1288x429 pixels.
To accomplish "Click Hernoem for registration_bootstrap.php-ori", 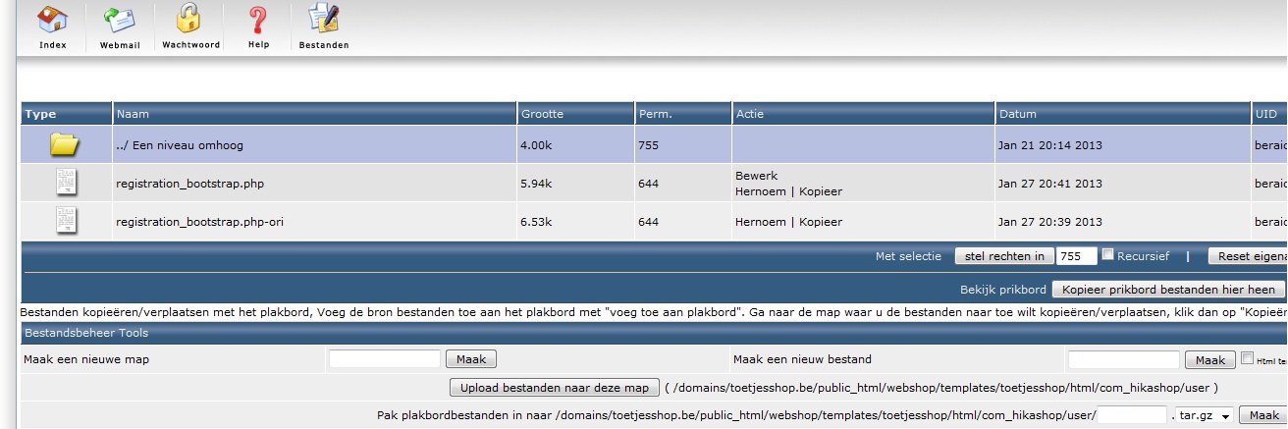I will click(760, 222).
